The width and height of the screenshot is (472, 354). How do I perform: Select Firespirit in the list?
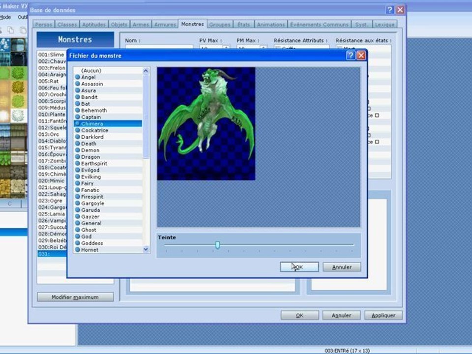108,197
